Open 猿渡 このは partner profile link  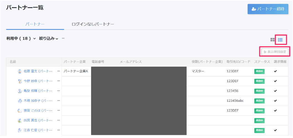tap(38, 111)
